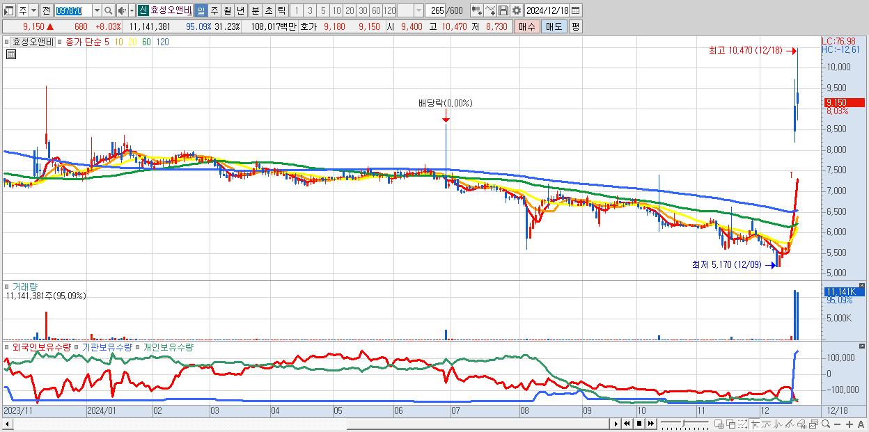
Task: Open chart settings gear icon
Action: pyautogui.click(x=517, y=10)
